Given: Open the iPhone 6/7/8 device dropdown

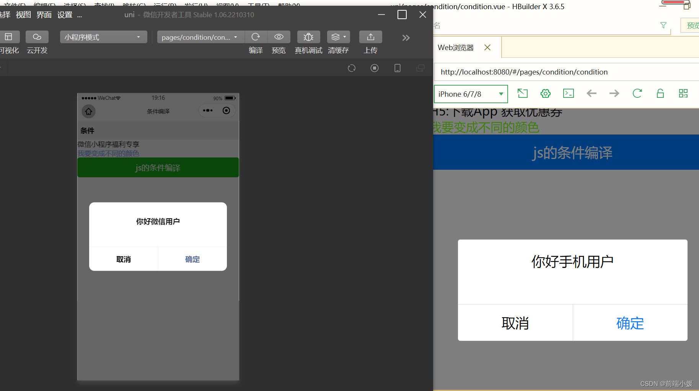Looking at the screenshot, I should (471, 94).
